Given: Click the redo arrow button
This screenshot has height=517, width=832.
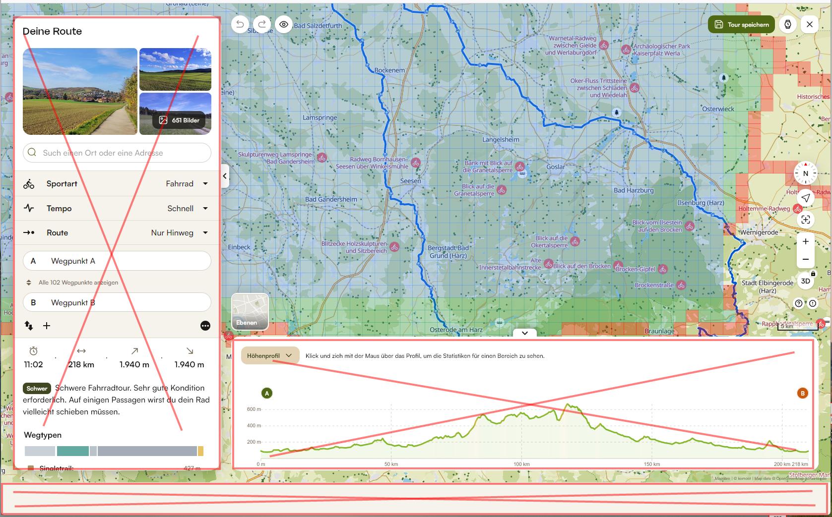Looking at the screenshot, I should click(262, 24).
